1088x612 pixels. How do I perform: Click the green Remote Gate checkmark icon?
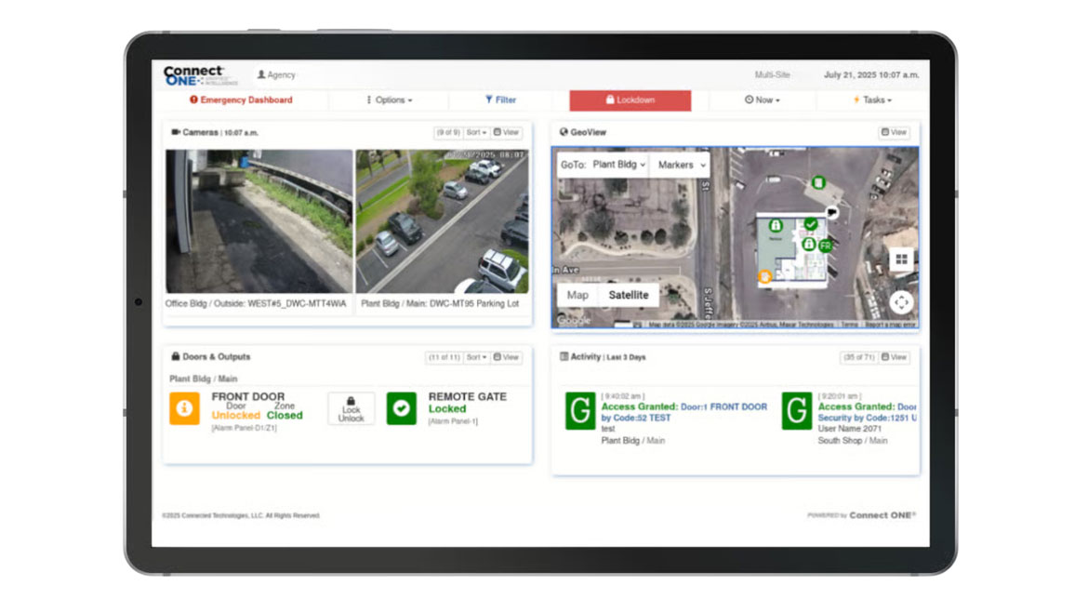(x=401, y=408)
